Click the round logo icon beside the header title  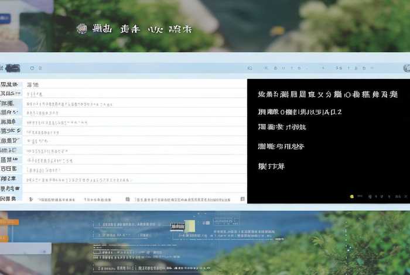pyautogui.click(x=82, y=29)
